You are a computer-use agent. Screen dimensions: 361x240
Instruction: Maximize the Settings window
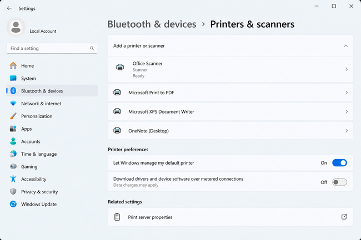click(x=334, y=6)
